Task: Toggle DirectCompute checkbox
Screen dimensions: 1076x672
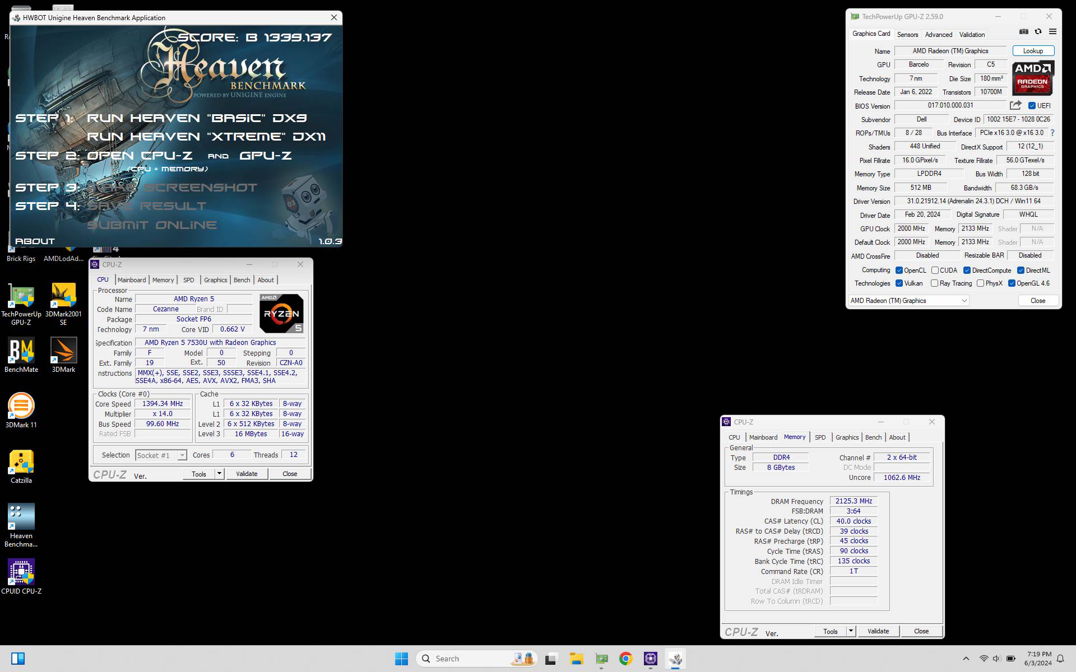Action: coord(967,270)
